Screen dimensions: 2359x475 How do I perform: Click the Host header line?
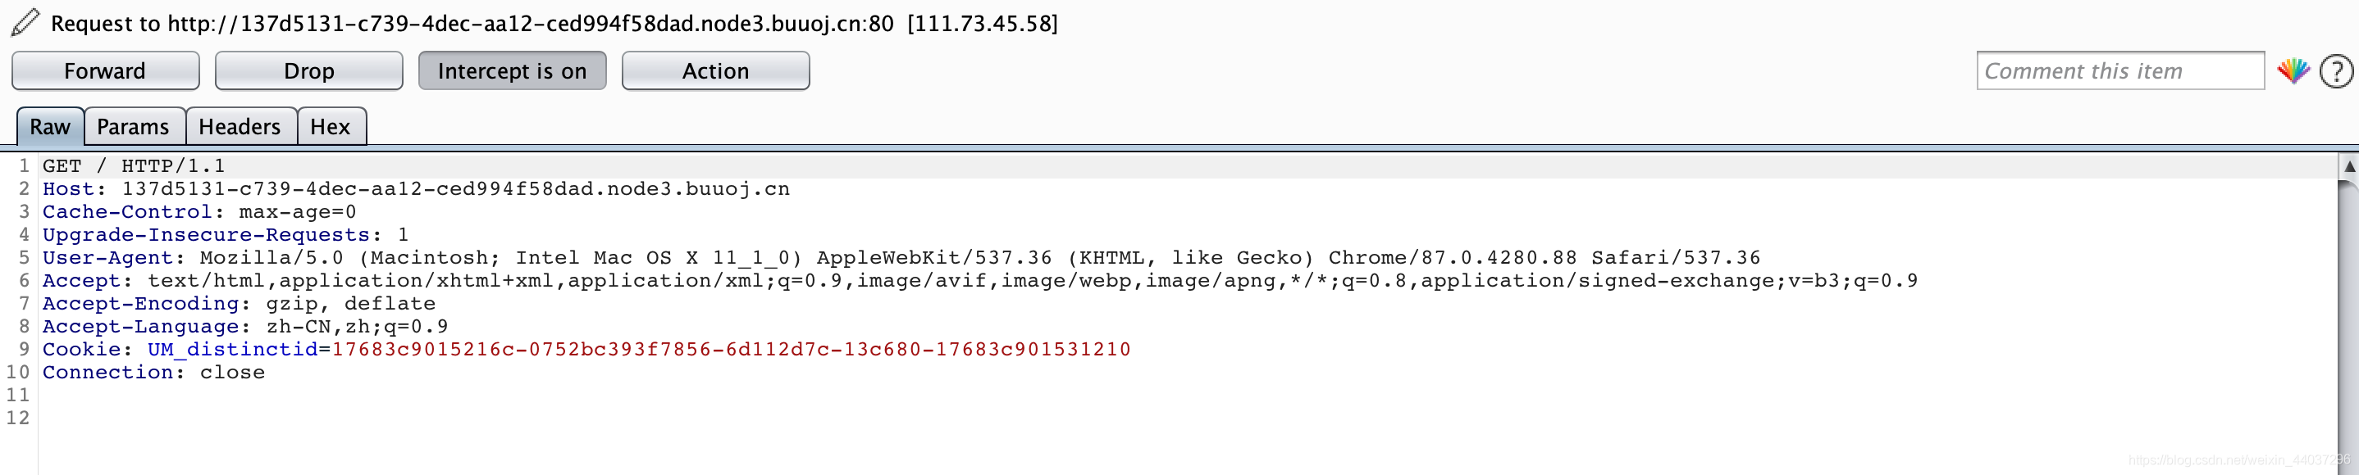coord(412,188)
